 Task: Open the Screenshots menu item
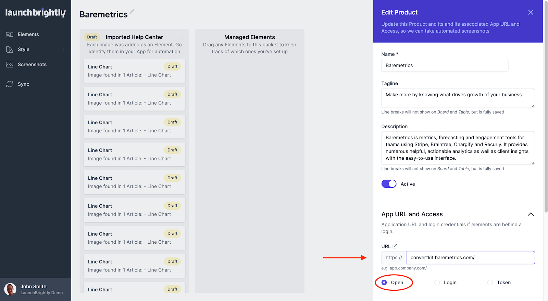click(x=32, y=65)
